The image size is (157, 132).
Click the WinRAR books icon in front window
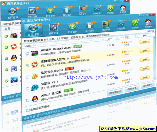coord(34,53)
